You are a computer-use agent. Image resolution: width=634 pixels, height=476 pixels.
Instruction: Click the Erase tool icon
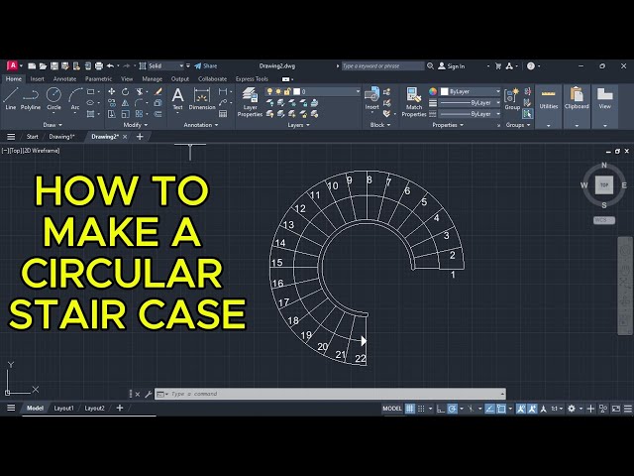click(158, 92)
